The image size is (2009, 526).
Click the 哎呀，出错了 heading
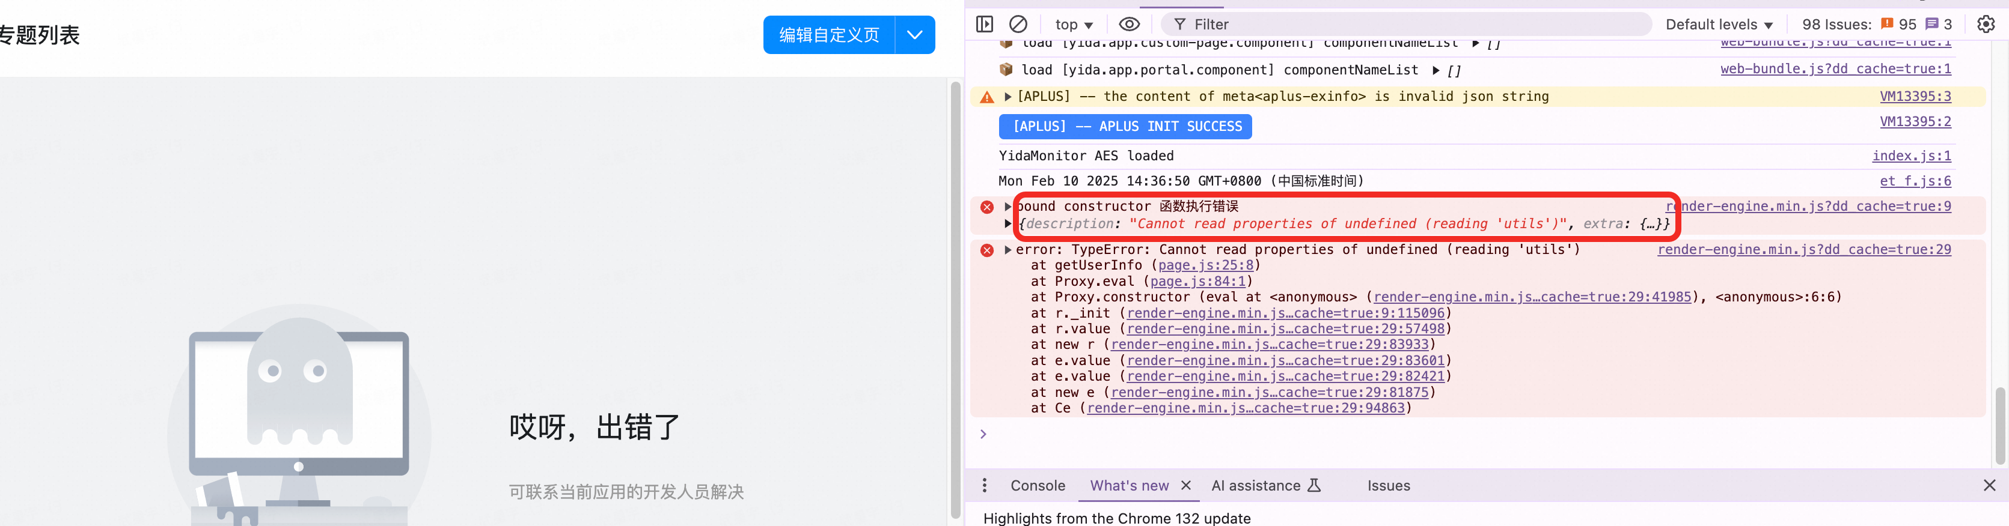(x=595, y=427)
